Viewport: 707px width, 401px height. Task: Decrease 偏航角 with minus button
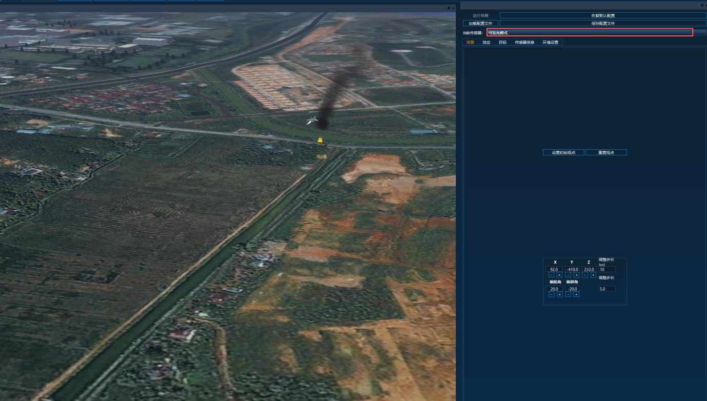coord(551,294)
